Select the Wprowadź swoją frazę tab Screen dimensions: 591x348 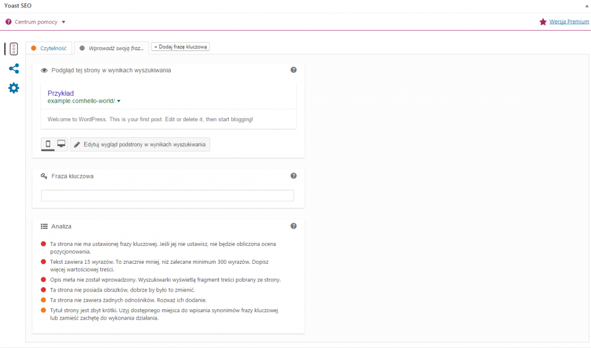[111, 48]
